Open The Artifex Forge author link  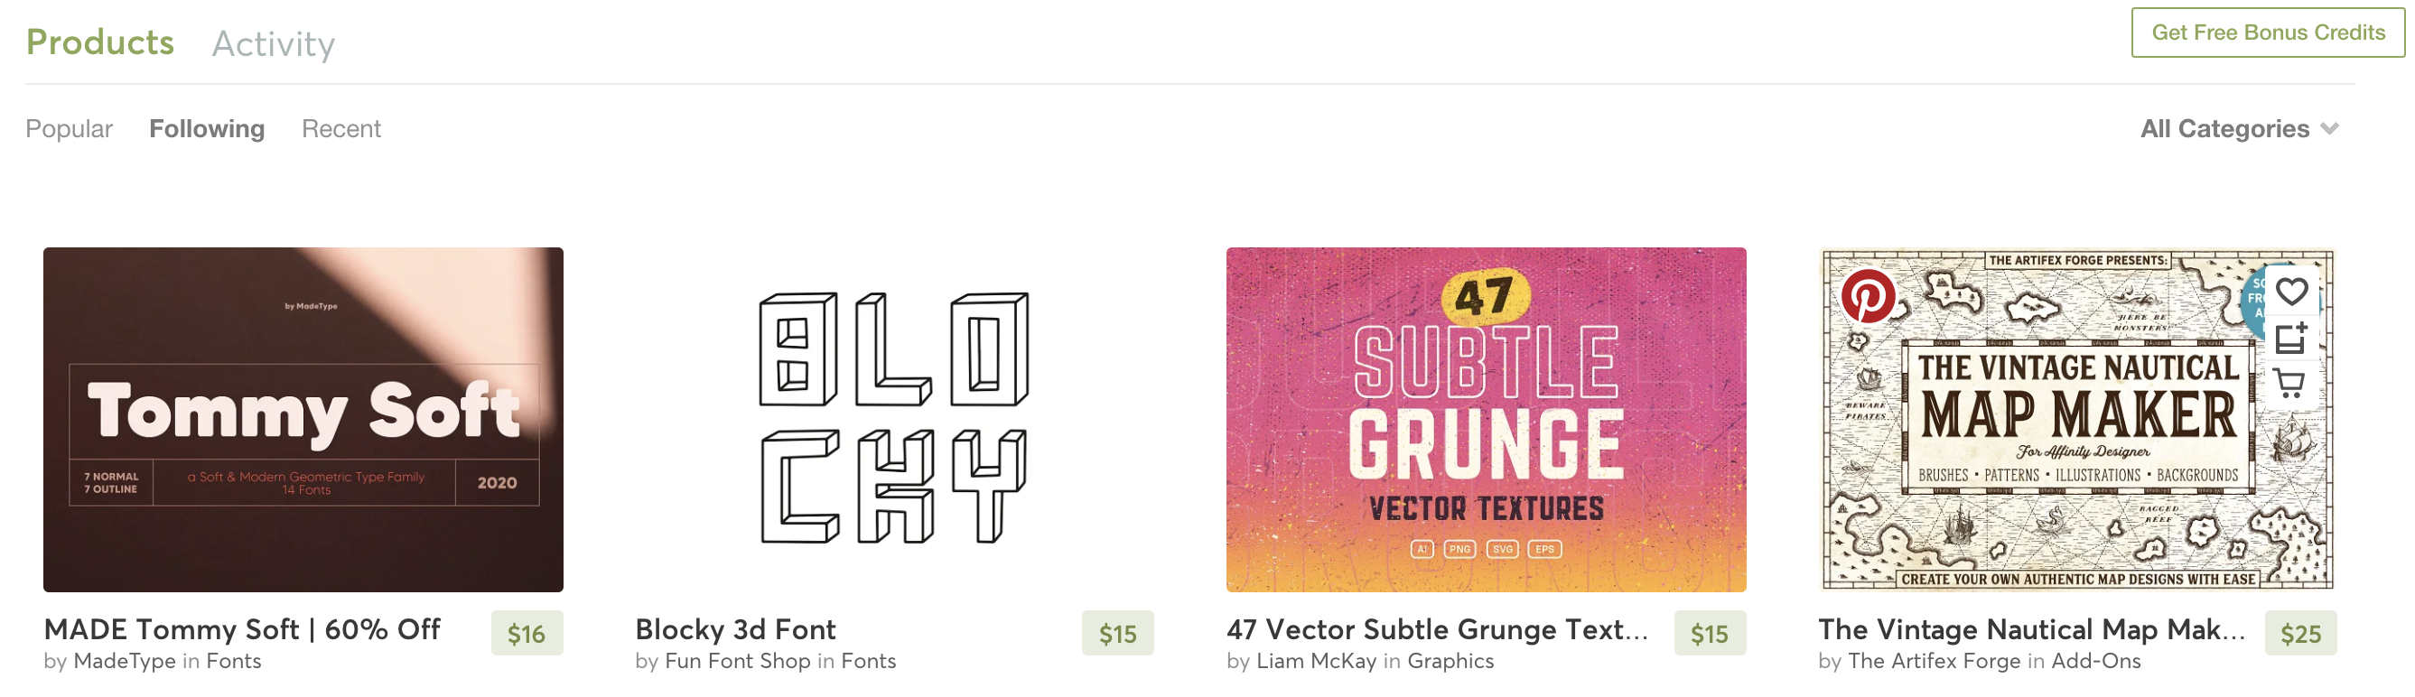pos(1933,662)
